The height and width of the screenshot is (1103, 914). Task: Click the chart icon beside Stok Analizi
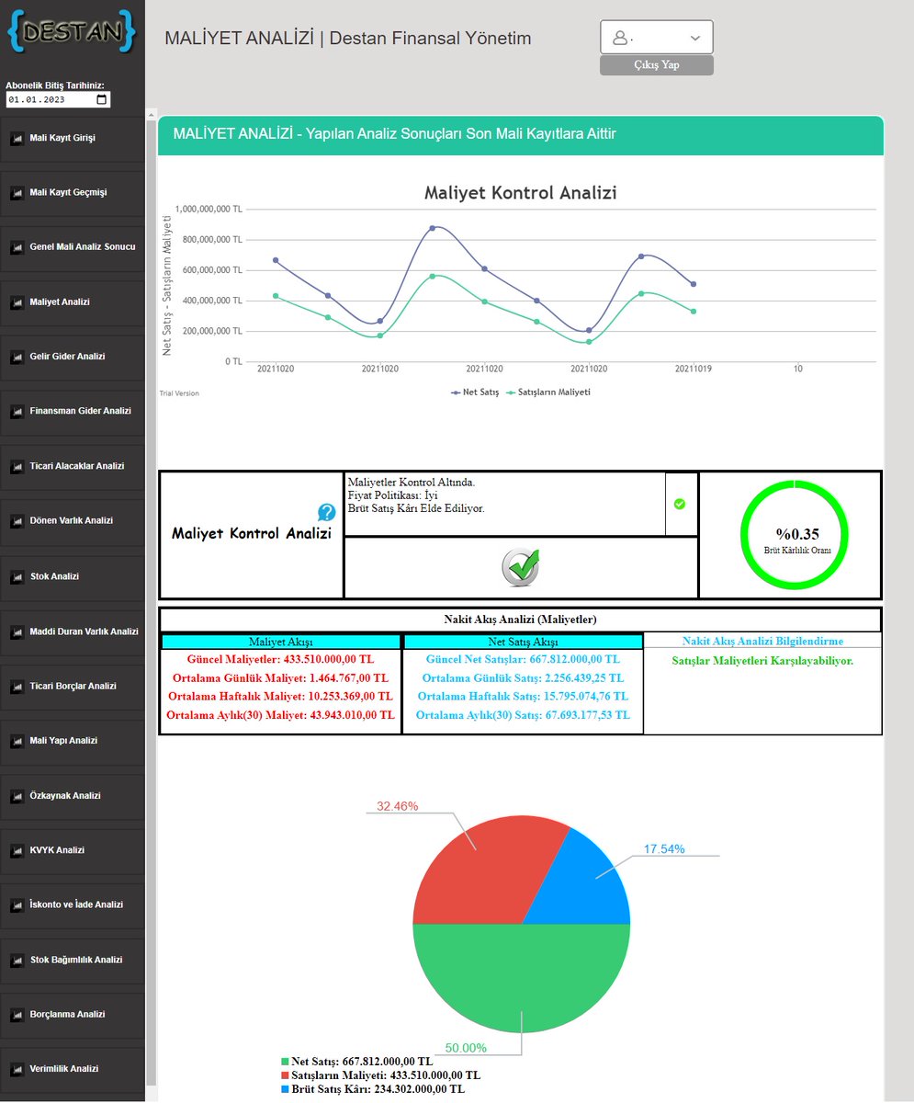(x=17, y=577)
